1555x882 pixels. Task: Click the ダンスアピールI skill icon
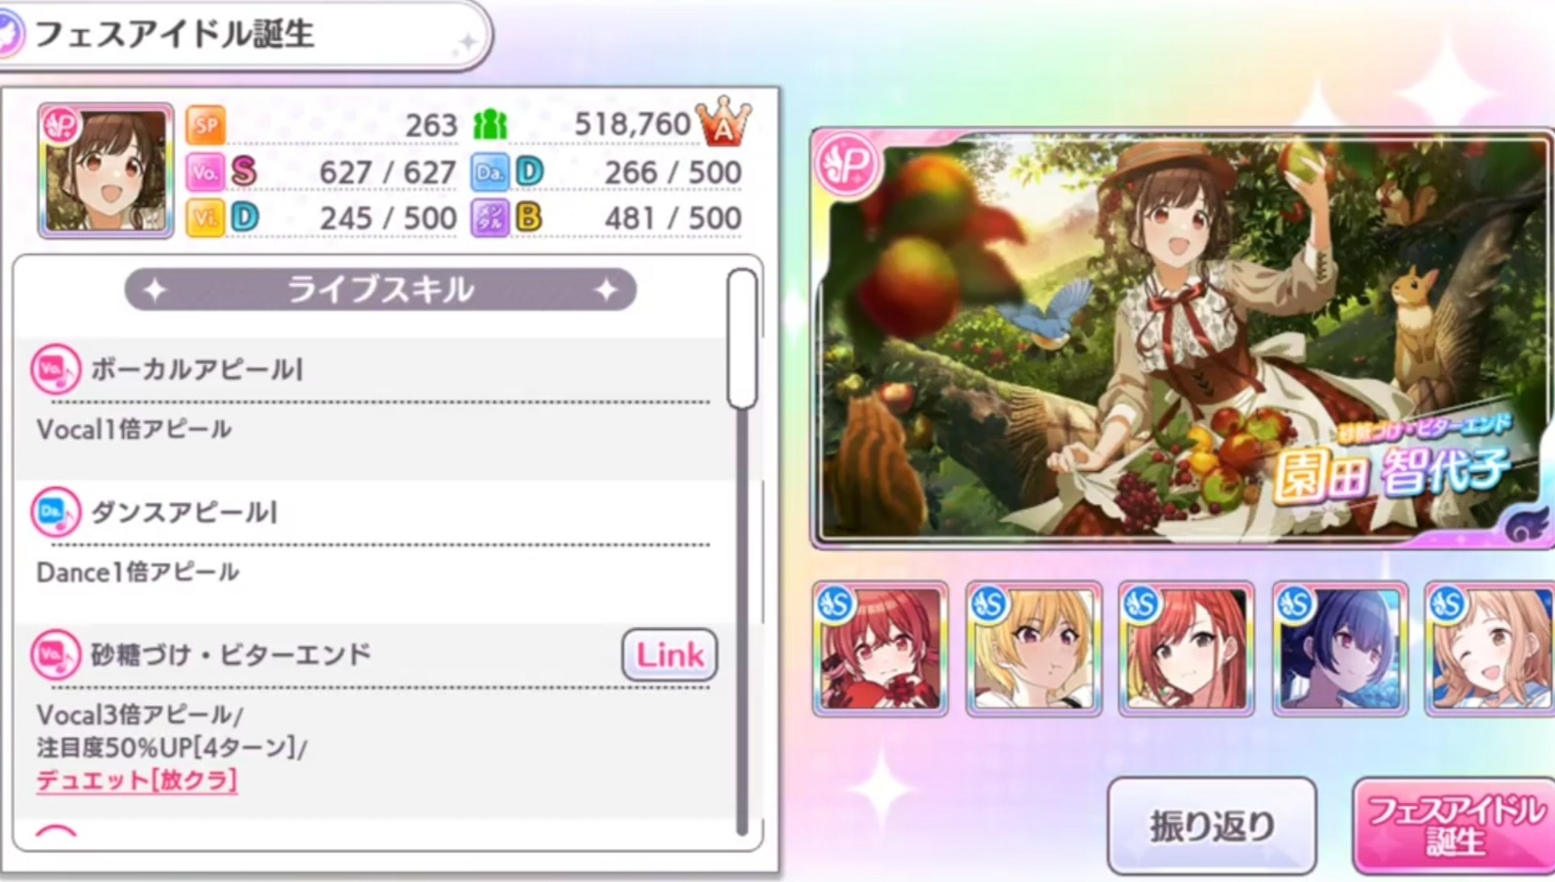55,512
